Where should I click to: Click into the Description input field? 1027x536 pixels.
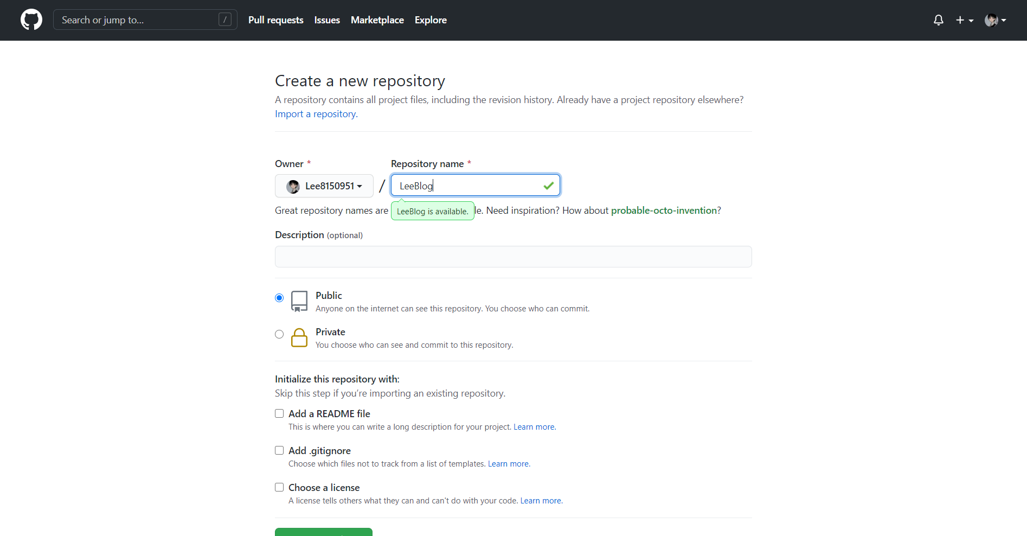point(513,257)
